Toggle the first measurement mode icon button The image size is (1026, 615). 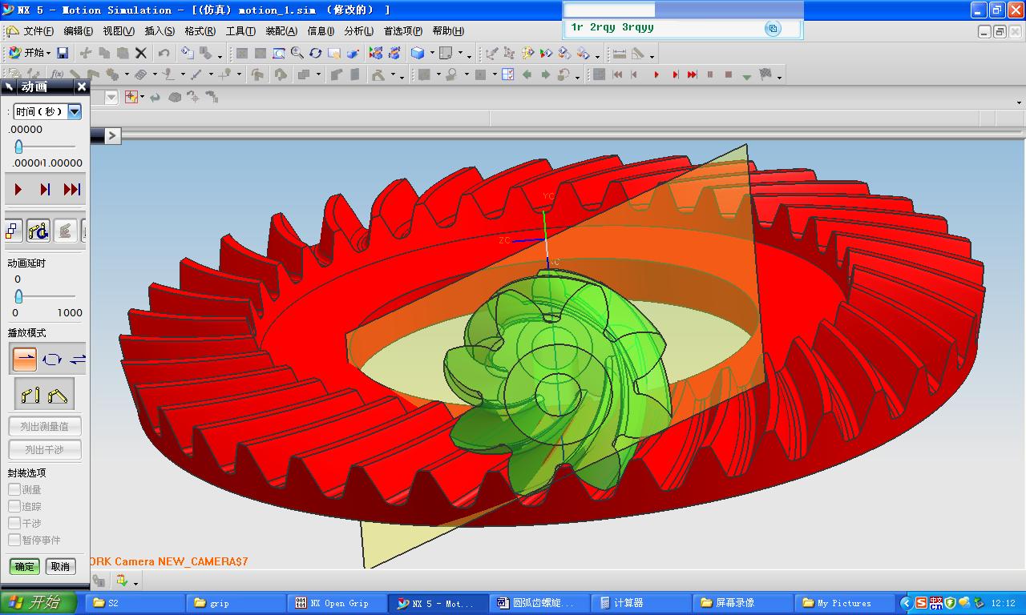pos(31,394)
